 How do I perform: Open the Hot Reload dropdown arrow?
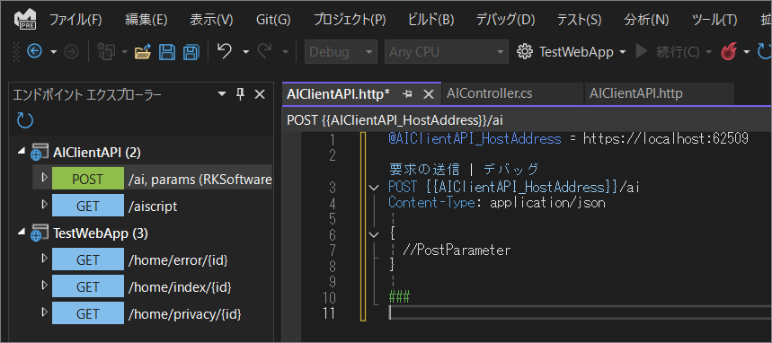tap(747, 52)
